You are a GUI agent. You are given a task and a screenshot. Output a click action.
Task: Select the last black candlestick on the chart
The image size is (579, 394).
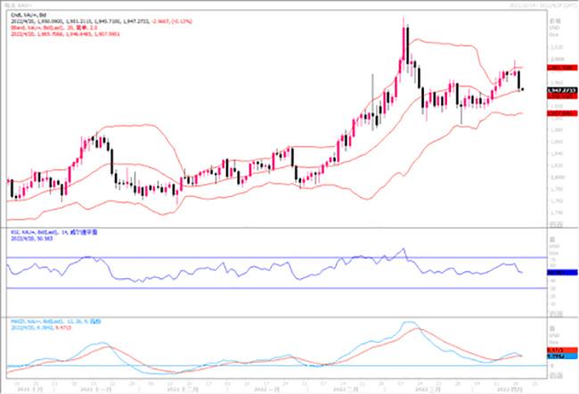click(x=520, y=80)
